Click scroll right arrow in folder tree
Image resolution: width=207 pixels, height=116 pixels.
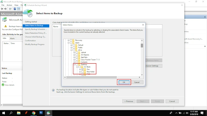(139, 77)
